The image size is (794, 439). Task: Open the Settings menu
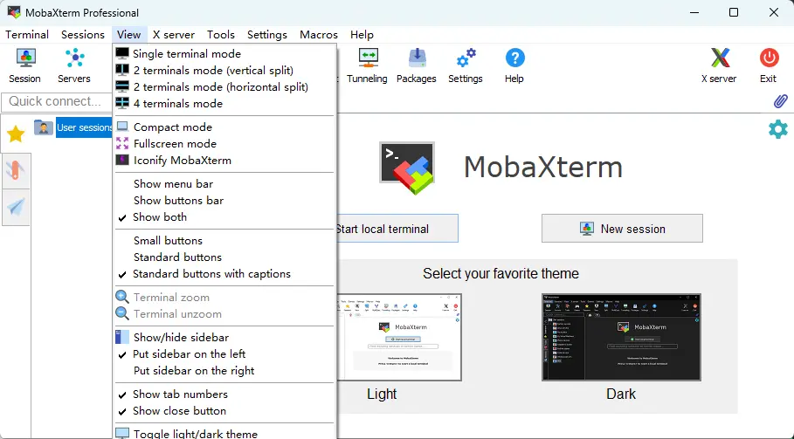(267, 34)
